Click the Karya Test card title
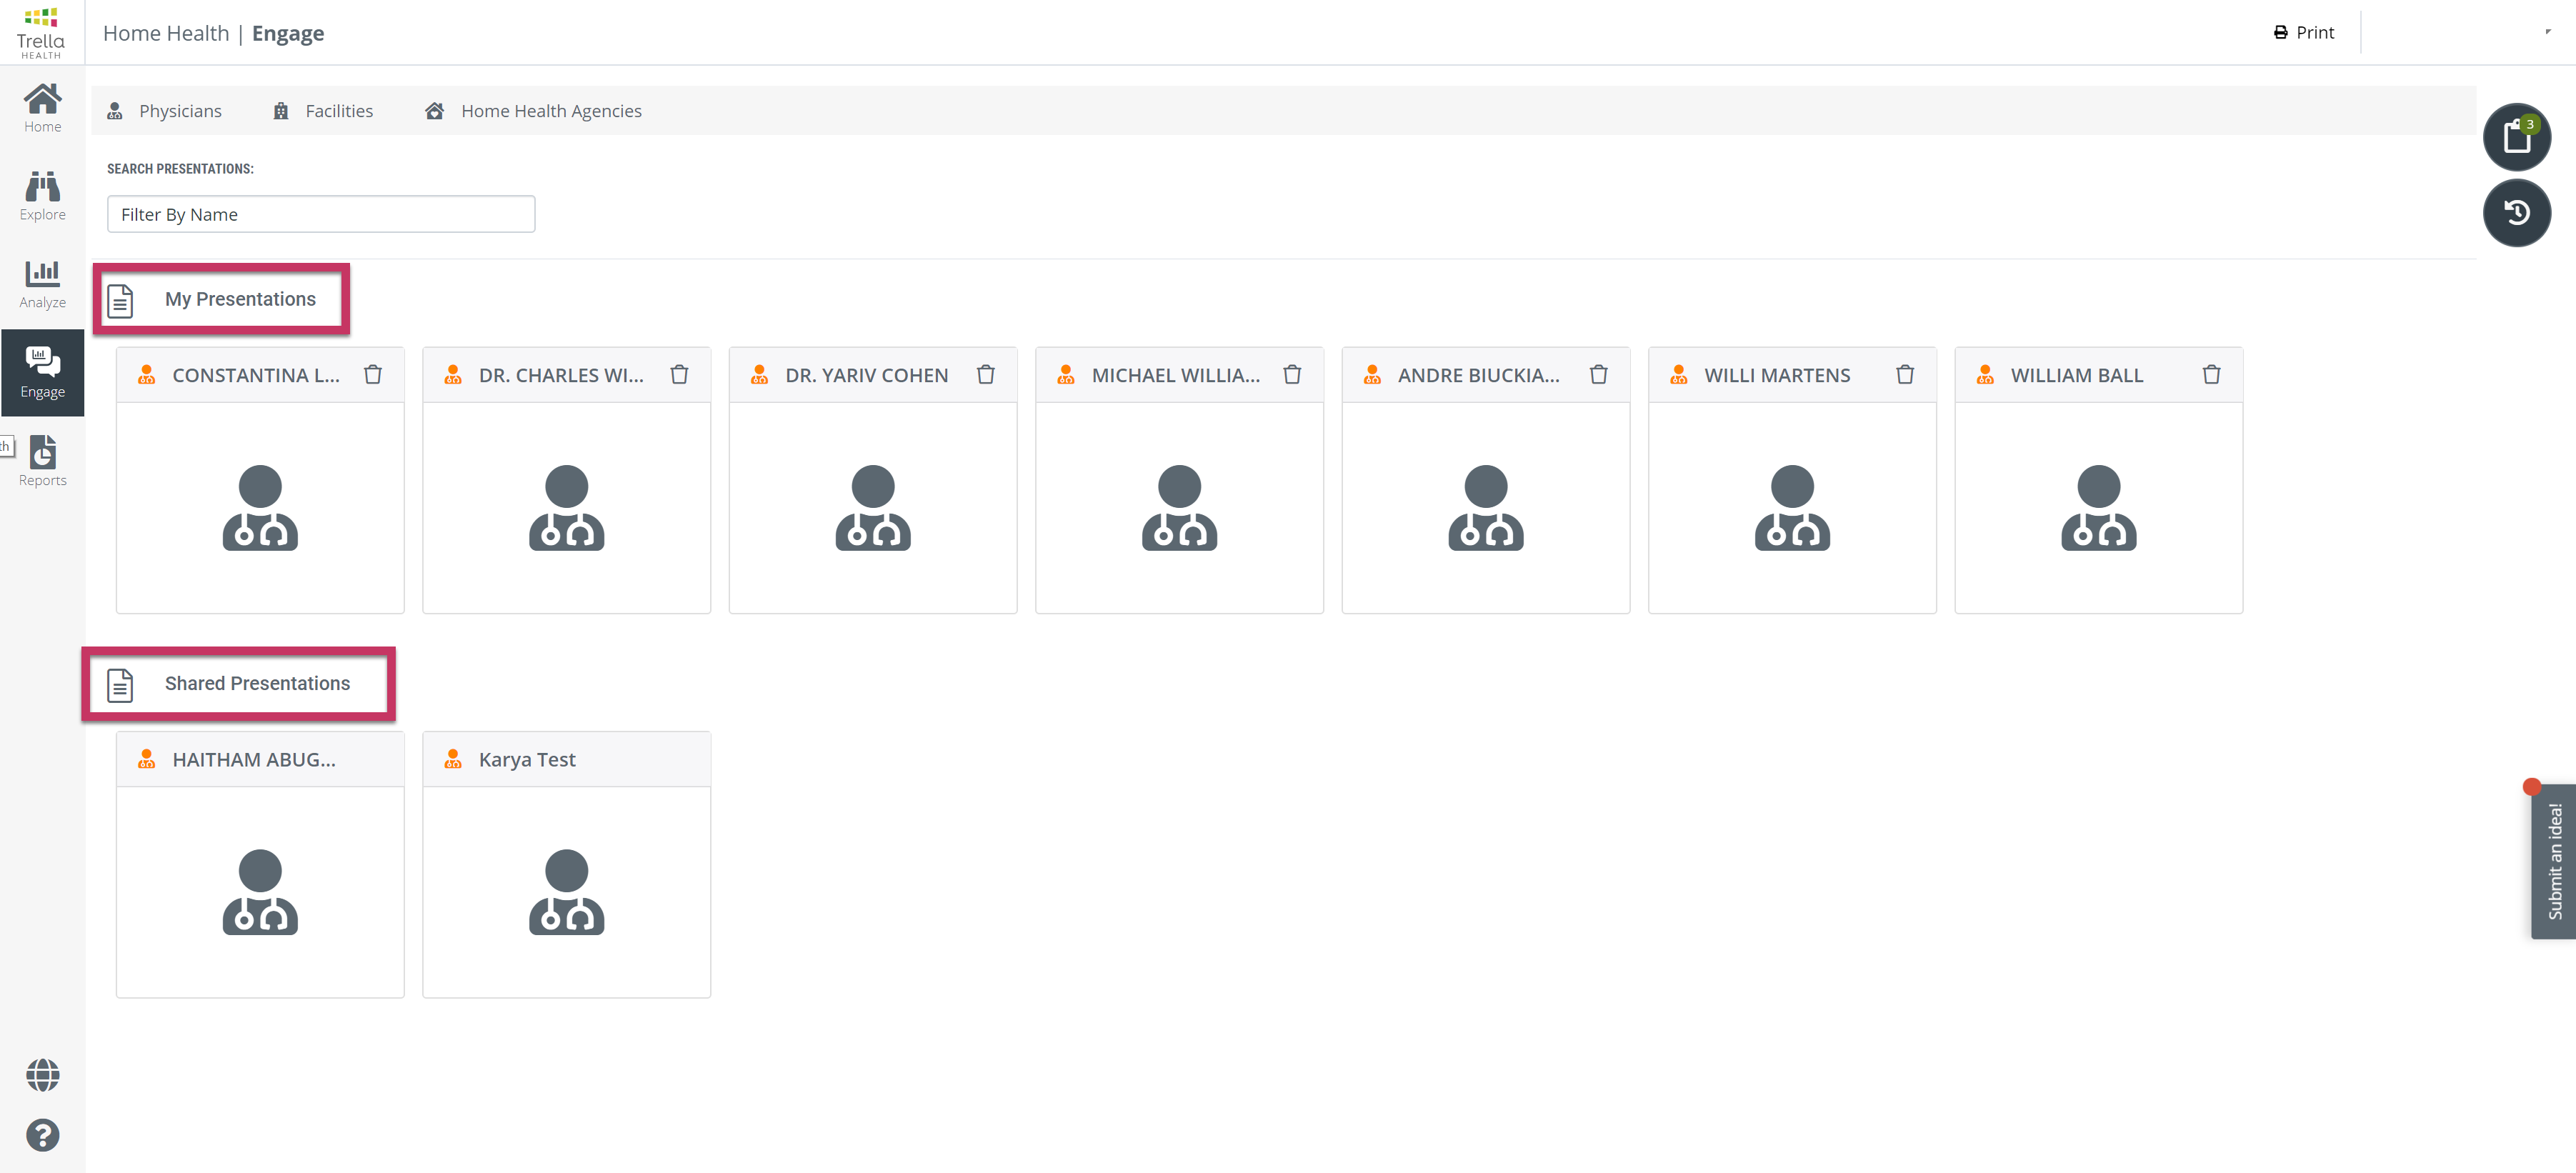 pyautogui.click(x=527, y=759)
